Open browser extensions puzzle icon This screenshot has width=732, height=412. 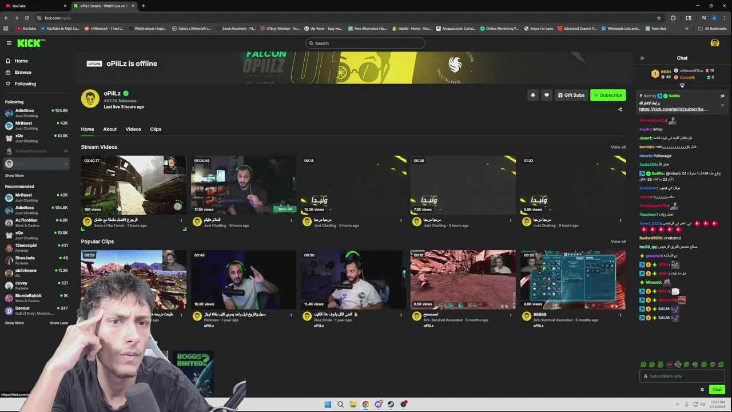(673, 18)
